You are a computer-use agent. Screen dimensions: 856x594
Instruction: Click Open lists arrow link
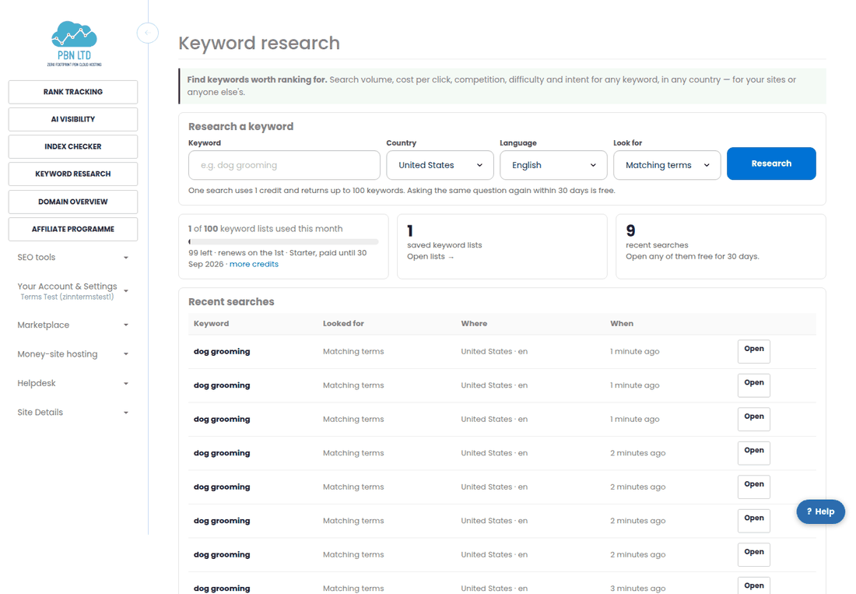point(430,257)
